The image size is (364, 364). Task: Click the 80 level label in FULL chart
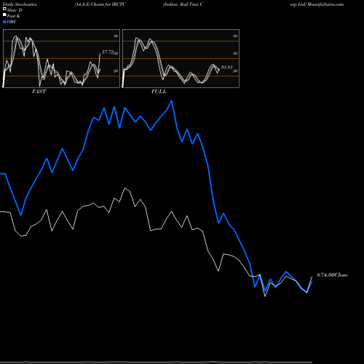[235, 36]
